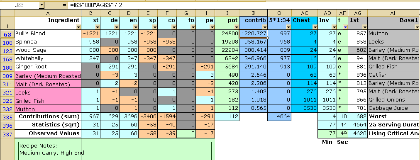This screenshot has height=160, width=420.
Task: Select row header 335
Action: pyautogui.click(x=7, y=116)
